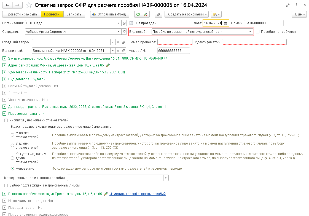This screenshot has height=216, width=309.
Task: Enable Пособие не требуется checkbox
Action: [257, 31]
